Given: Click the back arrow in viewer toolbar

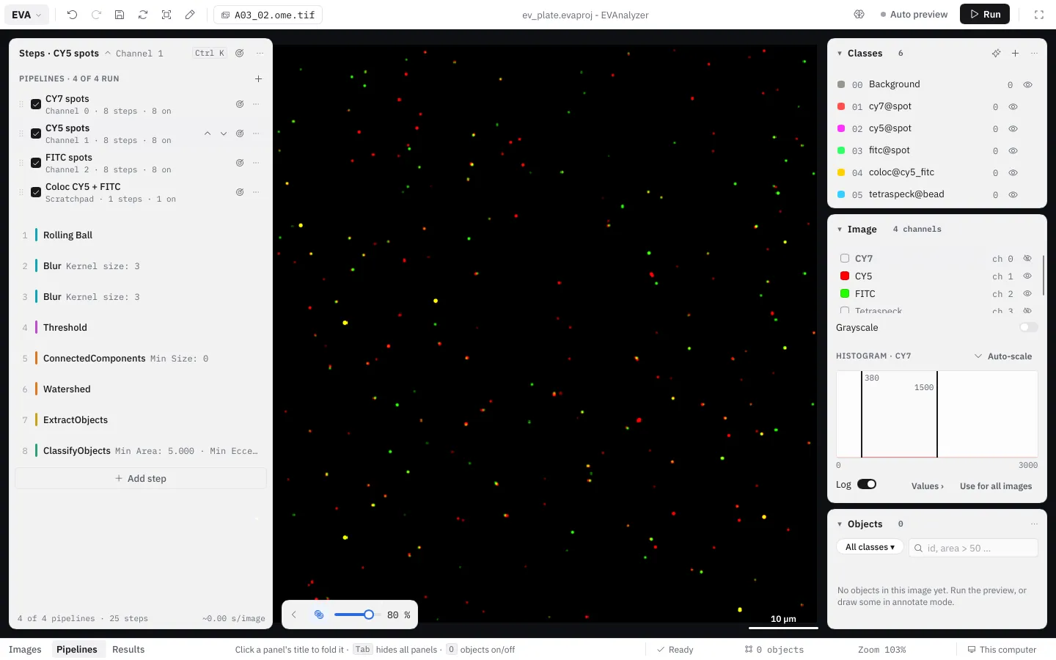Looking at the screenshot, I should point(294,615).
